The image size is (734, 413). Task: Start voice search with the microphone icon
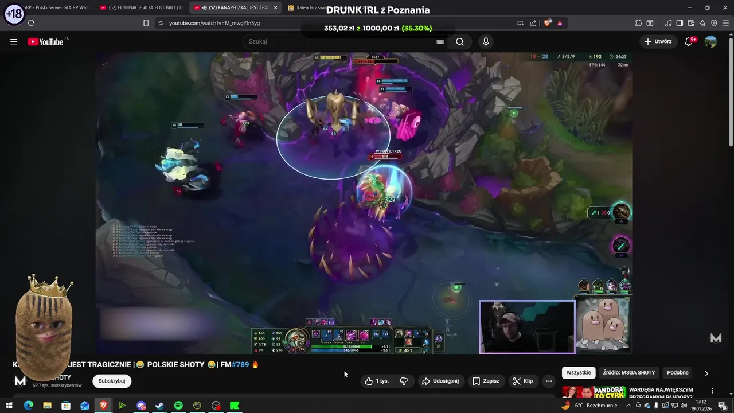[x=486, y=41]
